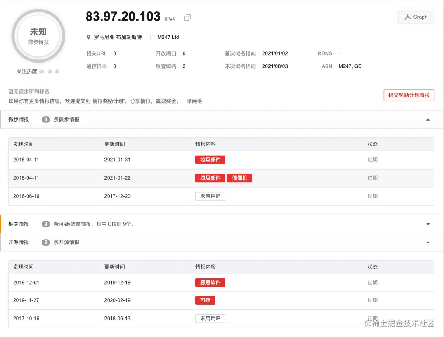Click 发现时间 header in 微步情报 table
The width and height of the screenshot is (444, 337).
[23, 144]
